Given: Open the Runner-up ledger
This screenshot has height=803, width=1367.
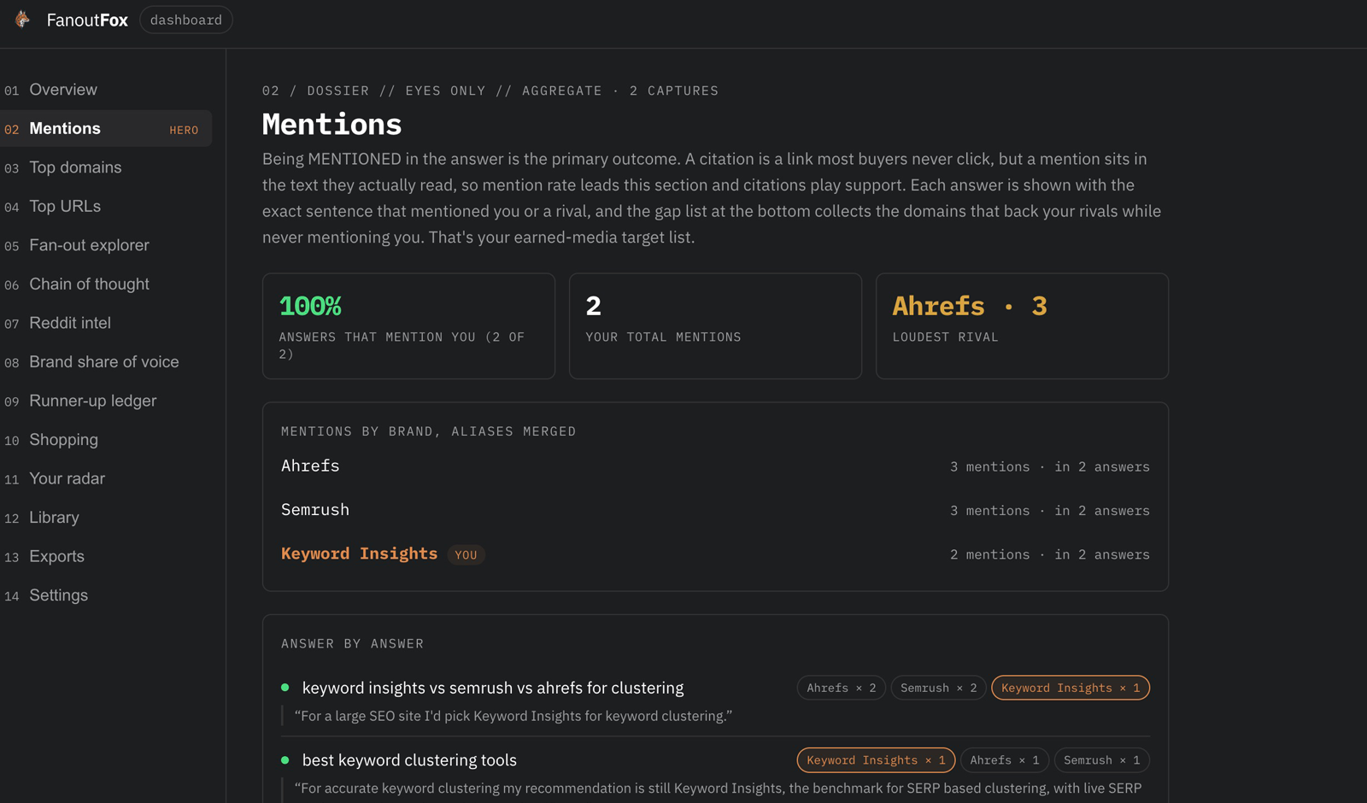Looking at the screenshot, I should [x=106, y=401].
